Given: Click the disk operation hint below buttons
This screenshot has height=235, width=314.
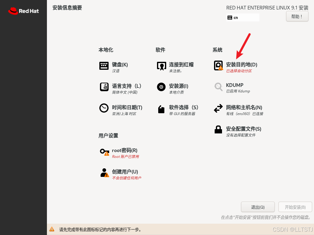Looking at the screenshot, I should [x=266, y=218].
